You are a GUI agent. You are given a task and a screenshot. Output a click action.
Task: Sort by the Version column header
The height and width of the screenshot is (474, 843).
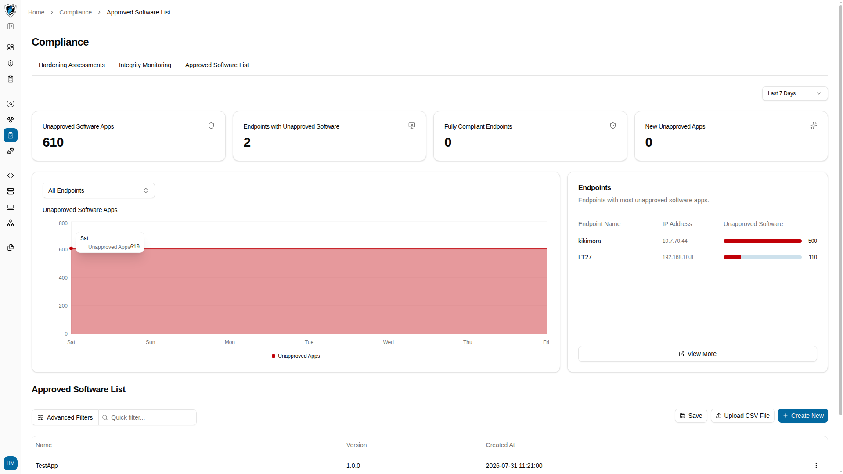357,445
